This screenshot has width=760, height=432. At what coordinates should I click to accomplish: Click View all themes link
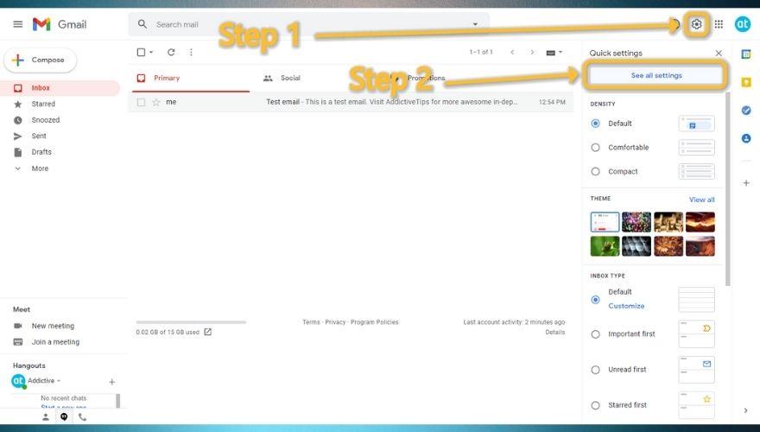point(701,200)
